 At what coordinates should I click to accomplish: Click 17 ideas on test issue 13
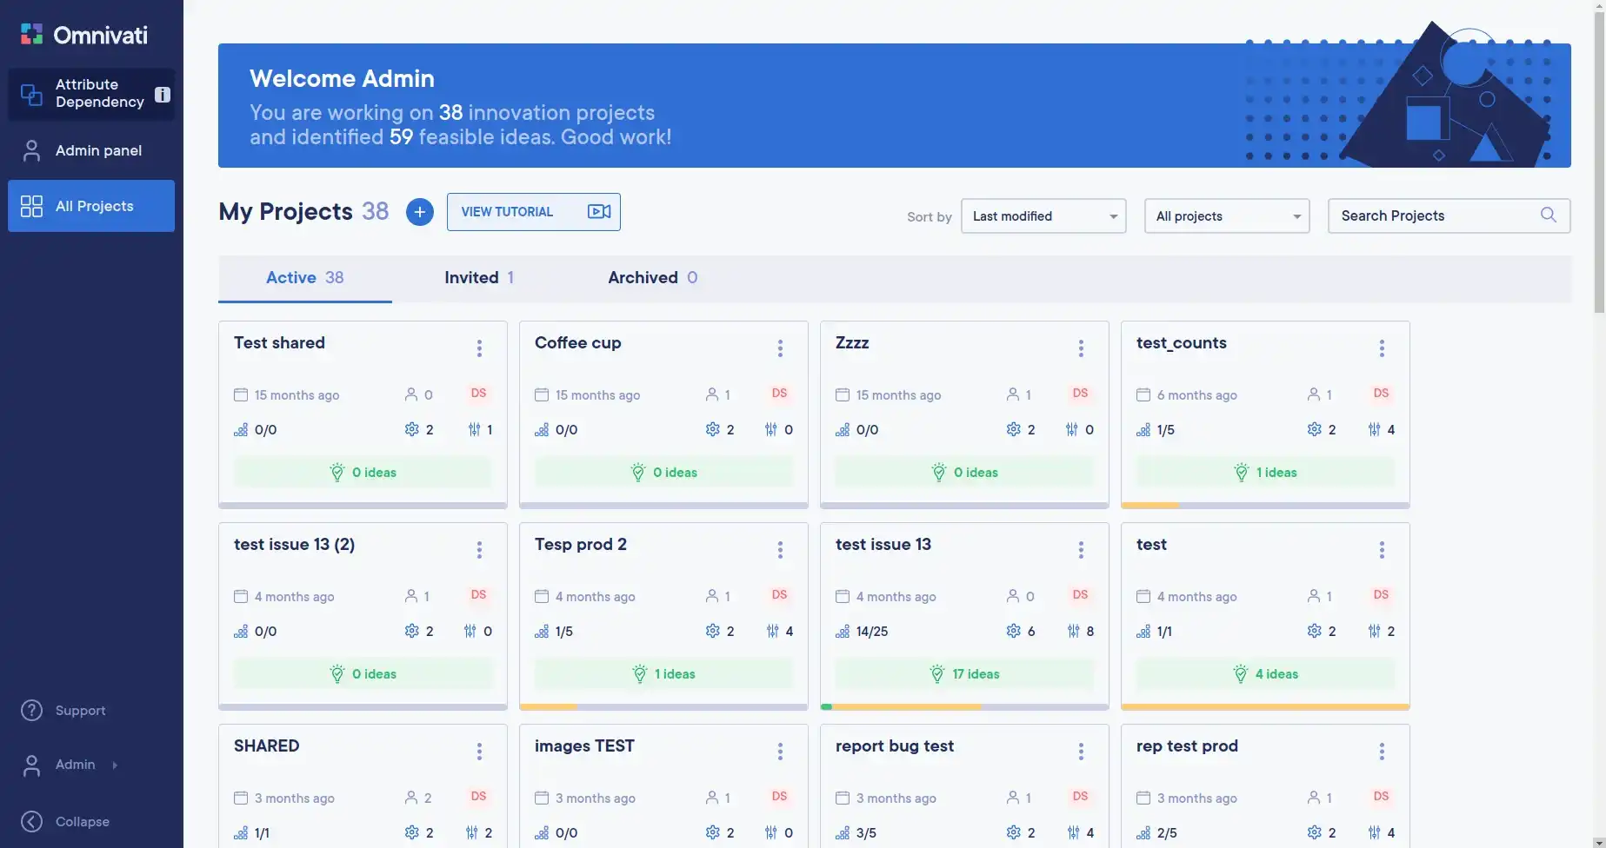tap(964, 674)
